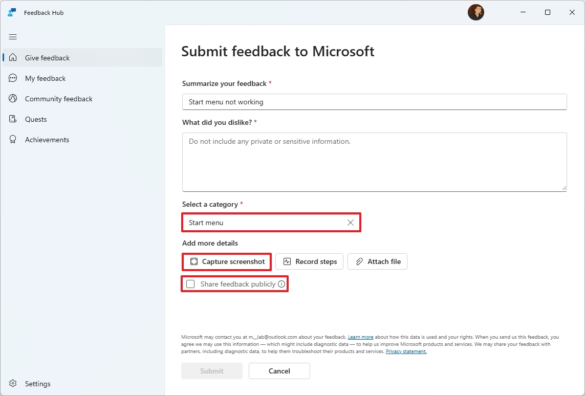Click the Record steps icon

287,261
